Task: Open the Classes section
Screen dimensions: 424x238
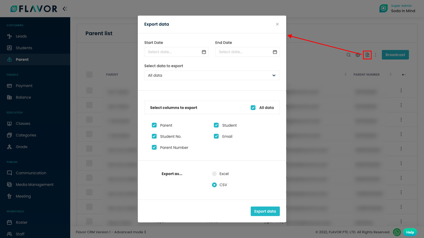Action: [23, 123]
